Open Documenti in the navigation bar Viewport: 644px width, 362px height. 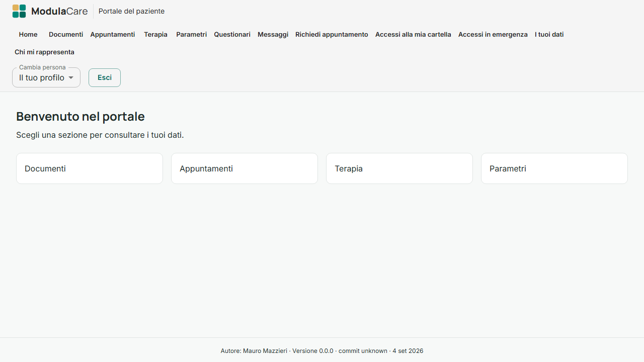pos(66,34)
